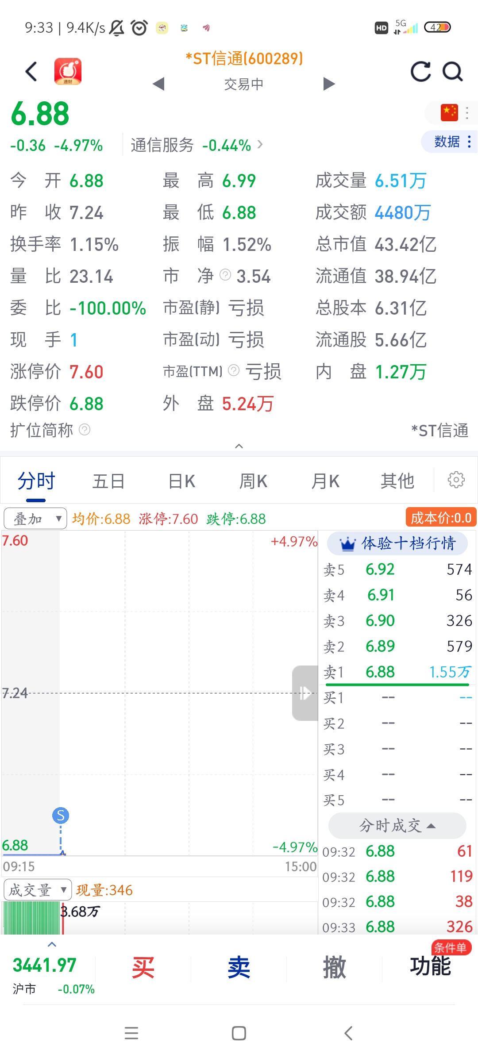478x1062 pixels.
Task: Tap help icon next to 扩位简称
Action: pyautogui.click(x=85, y=429)
